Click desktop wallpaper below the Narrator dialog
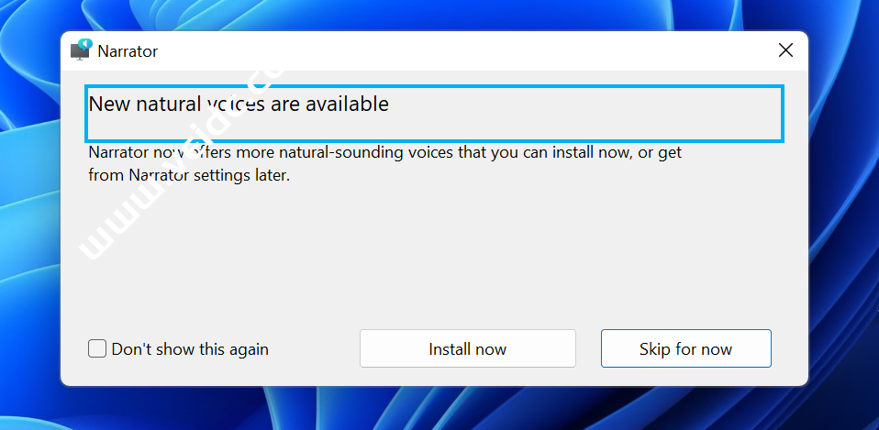The width and height of the screenshot is (879, 430). pyautogui.click(x=431, y=409)
